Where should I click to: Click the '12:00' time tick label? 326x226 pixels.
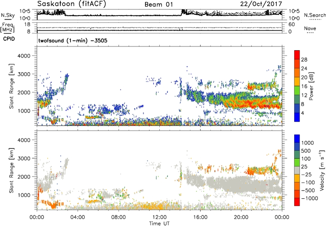(159, 217)
